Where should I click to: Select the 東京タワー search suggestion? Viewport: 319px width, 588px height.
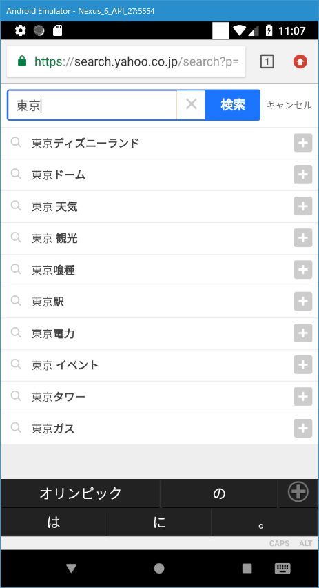160,397
